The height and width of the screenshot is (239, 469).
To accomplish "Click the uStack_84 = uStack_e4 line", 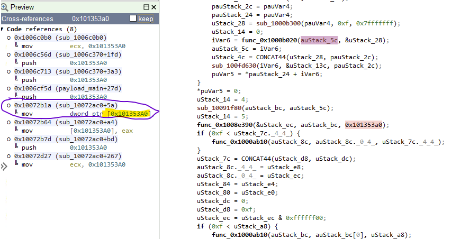I will tap(238, 185).
